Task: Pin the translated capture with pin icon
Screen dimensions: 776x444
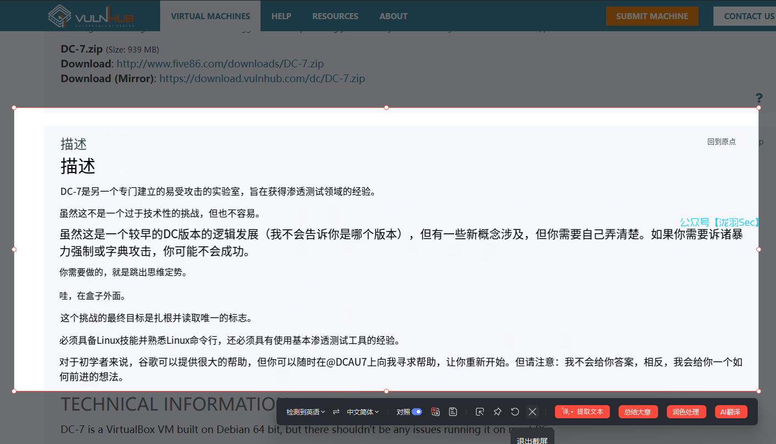Action: pos(497,412)
